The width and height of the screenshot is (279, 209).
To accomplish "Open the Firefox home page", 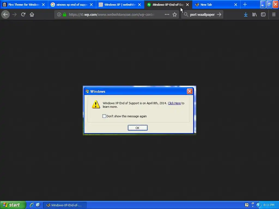I will (32, 14).
